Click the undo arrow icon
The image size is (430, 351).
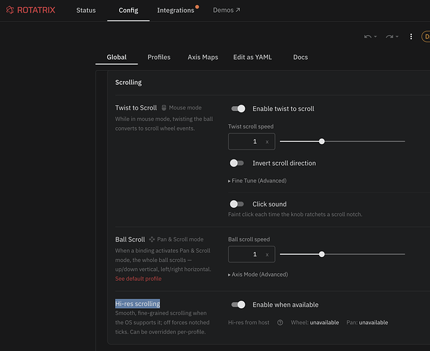(x=368, y=37)
